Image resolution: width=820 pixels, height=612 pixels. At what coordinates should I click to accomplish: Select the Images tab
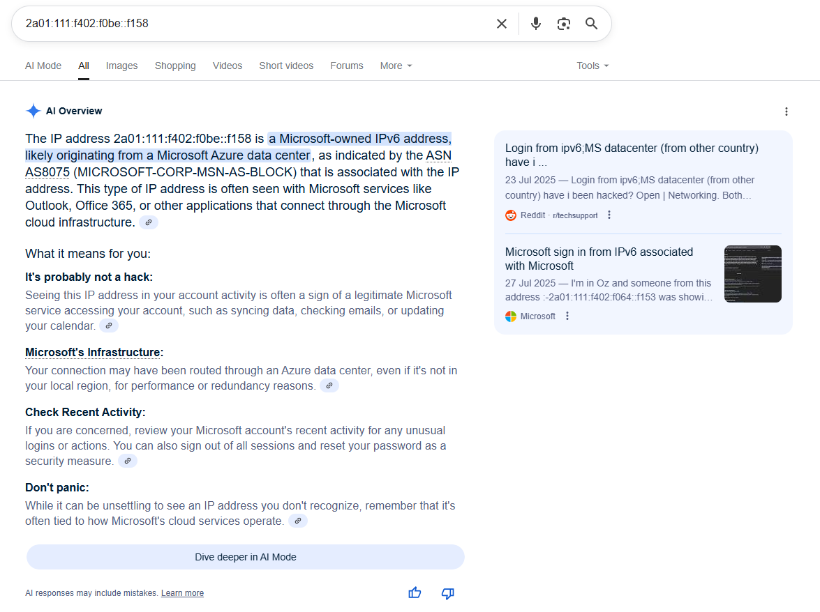pyautogui.click(x=122, y=66)
